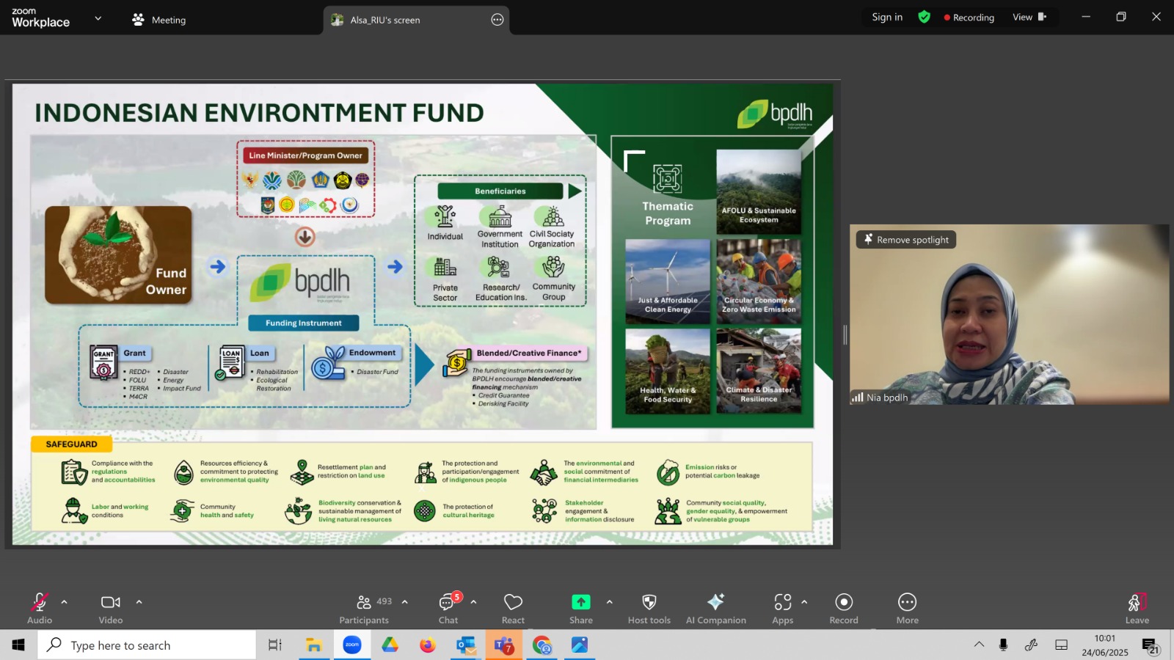This screenshot has height=660, width=1174.
Task: Click the divider handle beside the shared screen
Action: coord(845,335)
